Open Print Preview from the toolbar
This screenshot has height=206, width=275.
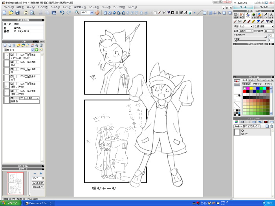(x=32, y=13)
